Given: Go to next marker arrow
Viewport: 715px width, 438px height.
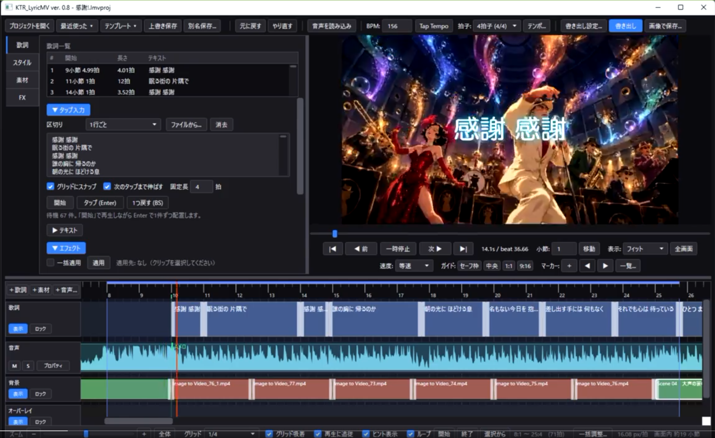Looking at the screenshot, I should pyautogui.click(x=605, y=266).
